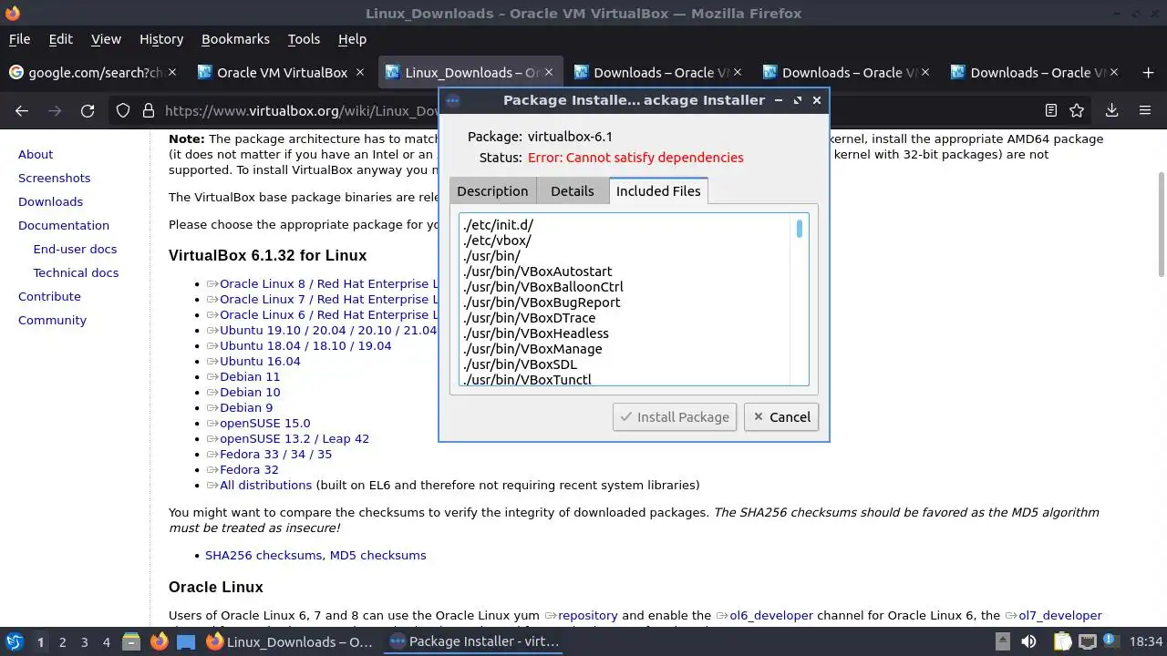Open the SHA256 checksums link
The width and height of the screenshot is (1167, 656).
[x=263, y=555]
